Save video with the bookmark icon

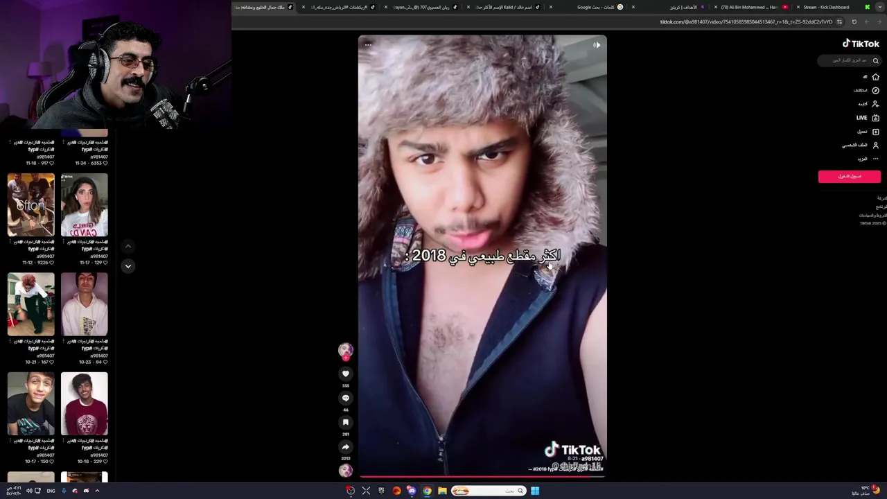tap(345, 422)
